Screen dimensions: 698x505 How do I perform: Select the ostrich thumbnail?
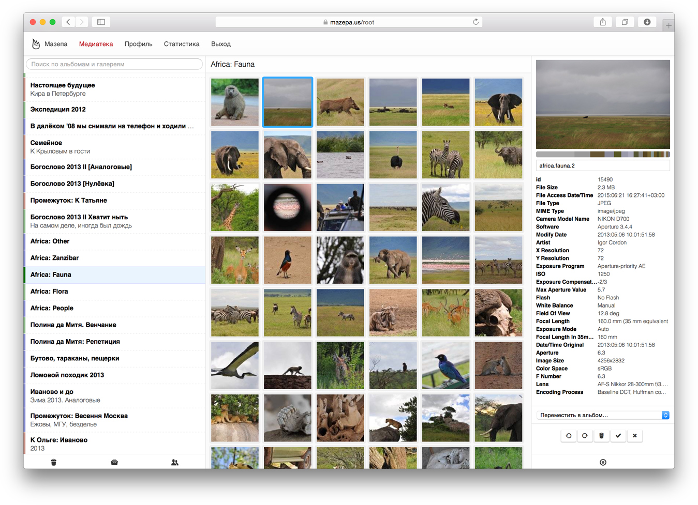point(393,155)
